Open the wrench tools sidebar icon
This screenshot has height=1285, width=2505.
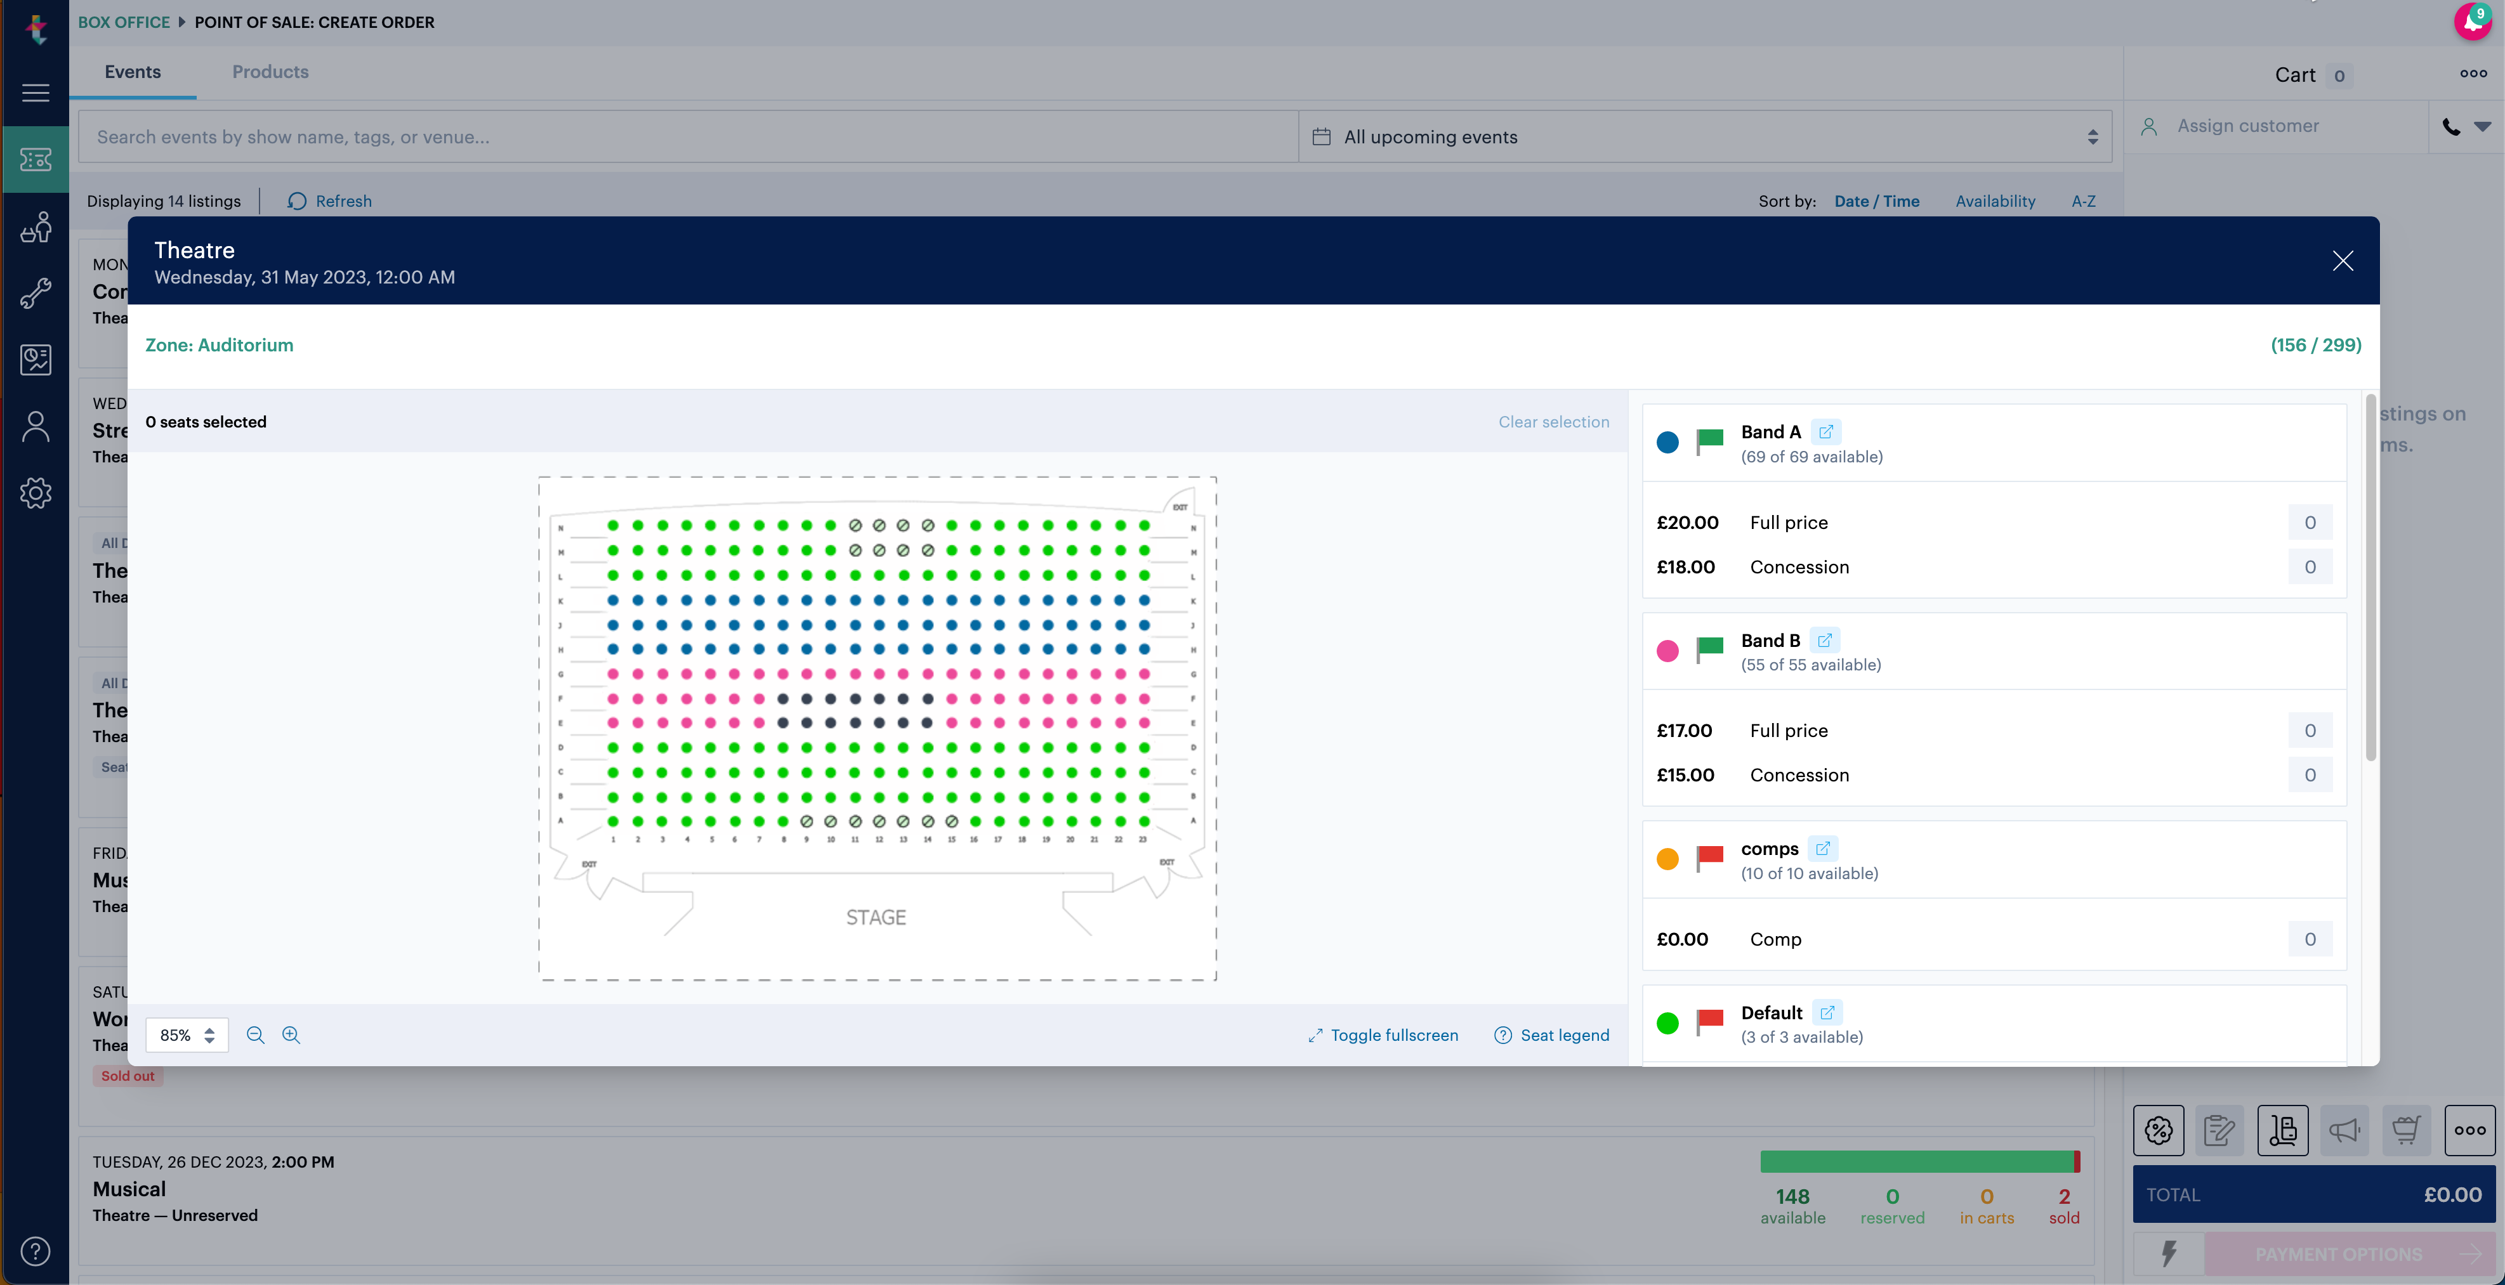(35, 294)
